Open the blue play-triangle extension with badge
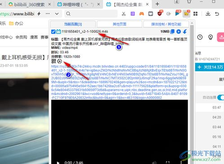Image resolution: width=224 pixels, height=164 pixels. [178, 13]
